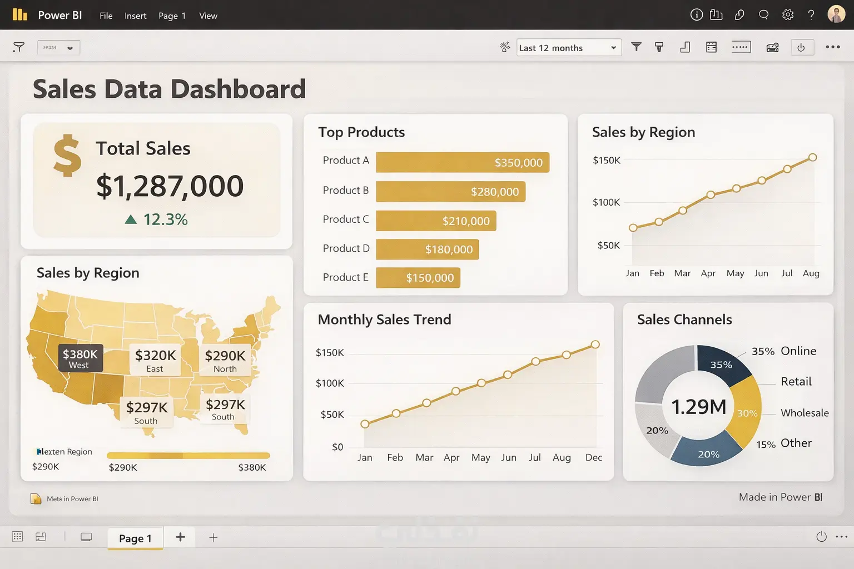854x569 pixels.
Task: Click the desktop monitor view icon
Action: point(86,537)
